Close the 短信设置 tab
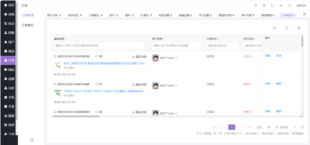Viewport: 310px width, 145px height. (171, 15)
